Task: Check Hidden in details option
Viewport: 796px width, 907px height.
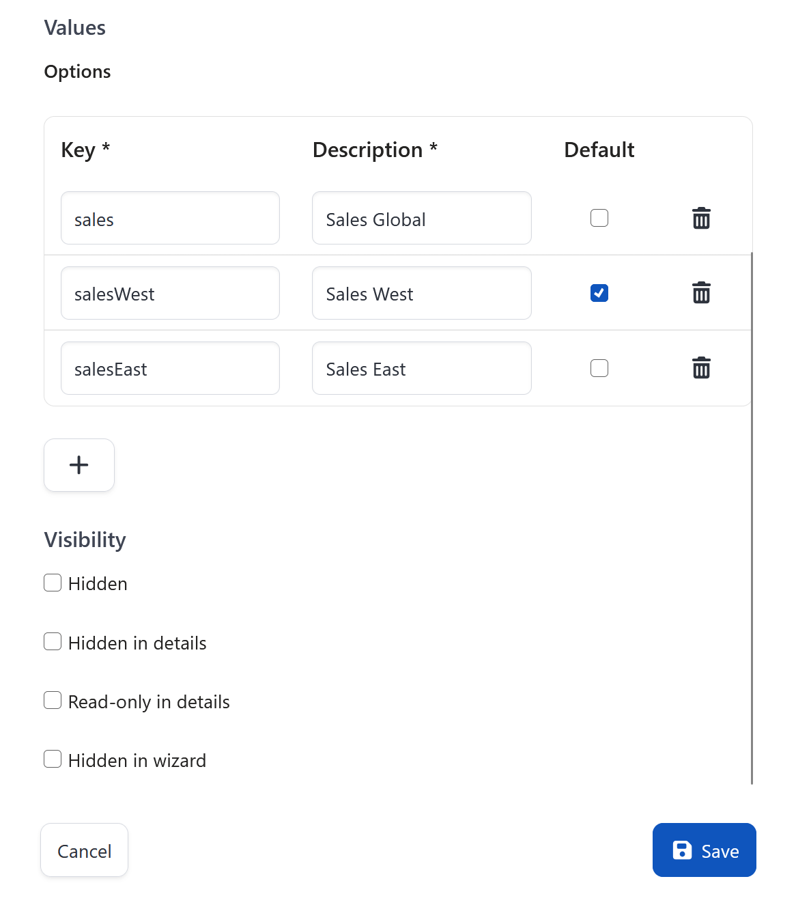Action: 53,641
